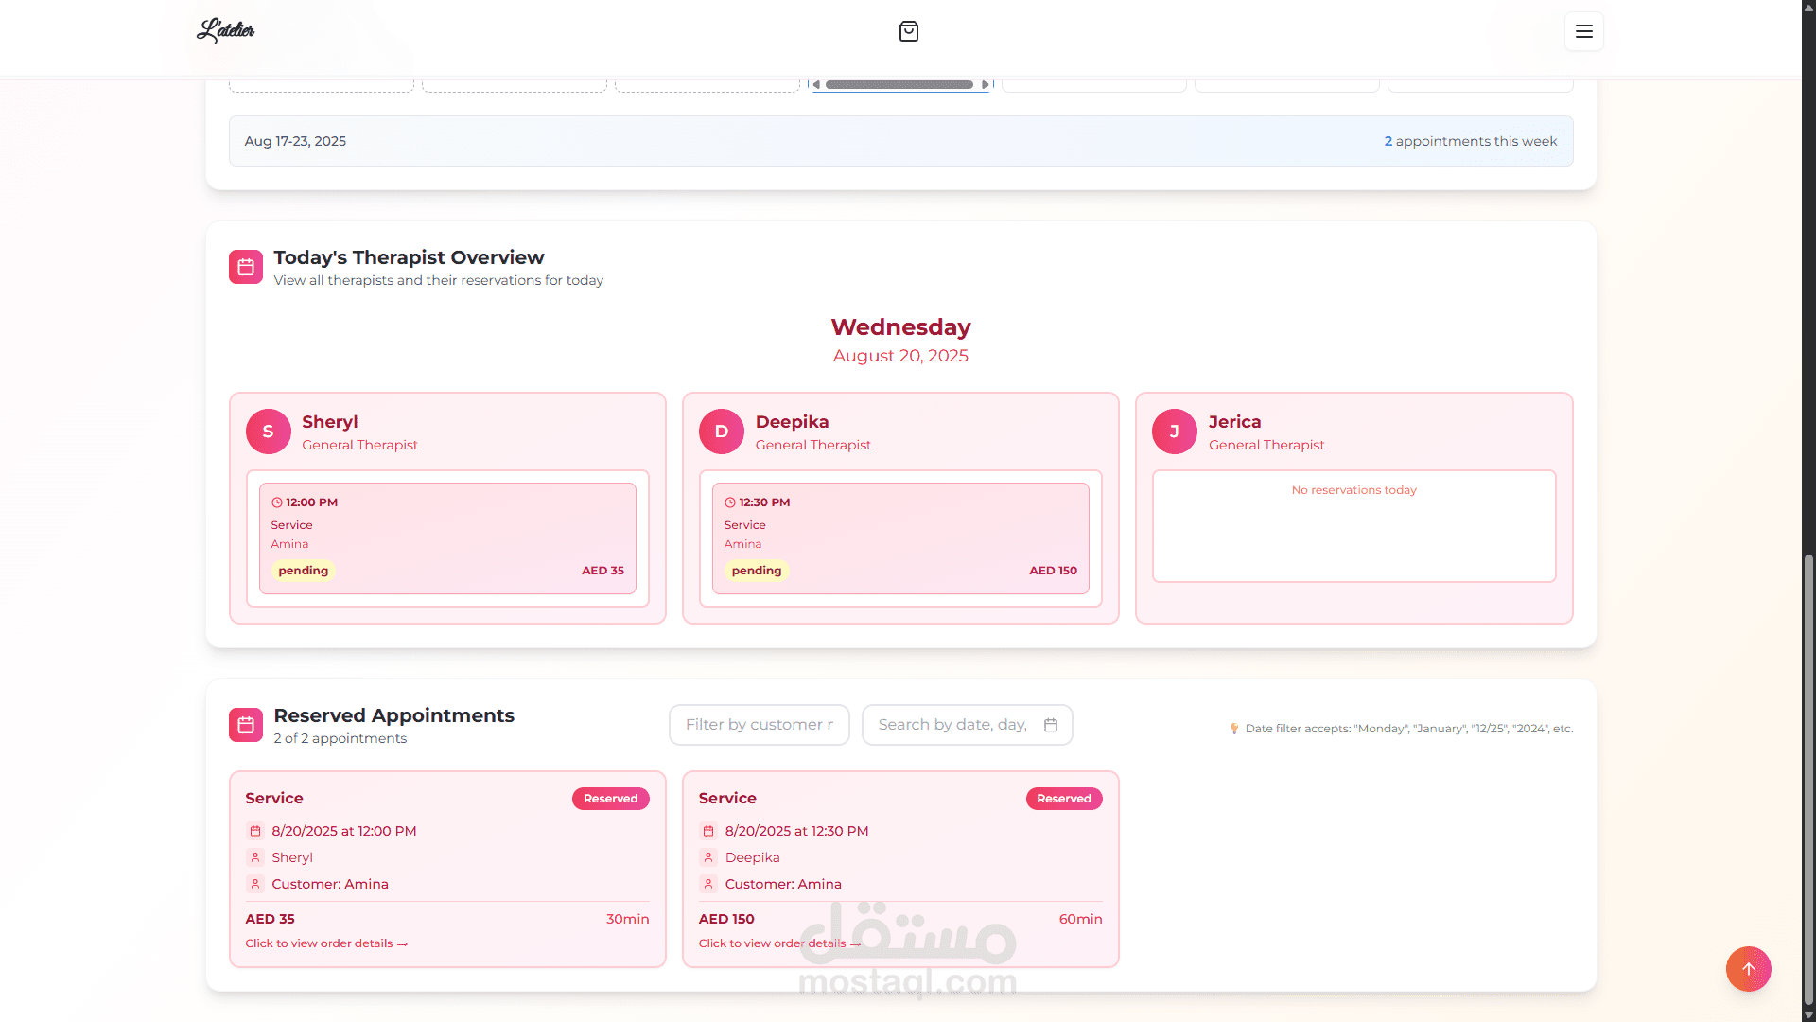Open the hamburger menu
The image size is (1816, 1022).
[x=1583, y=31]
